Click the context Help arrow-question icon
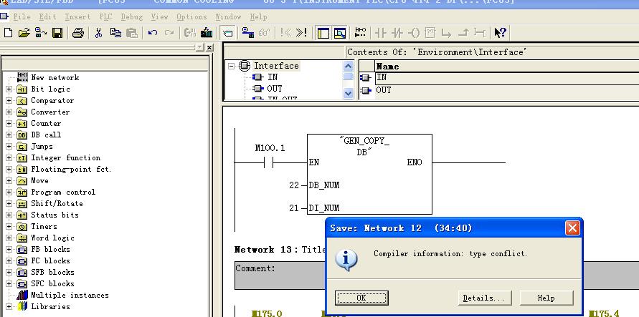Image resolution: width=639 pixels, height=317 pixels. click(x=500, y=33)
